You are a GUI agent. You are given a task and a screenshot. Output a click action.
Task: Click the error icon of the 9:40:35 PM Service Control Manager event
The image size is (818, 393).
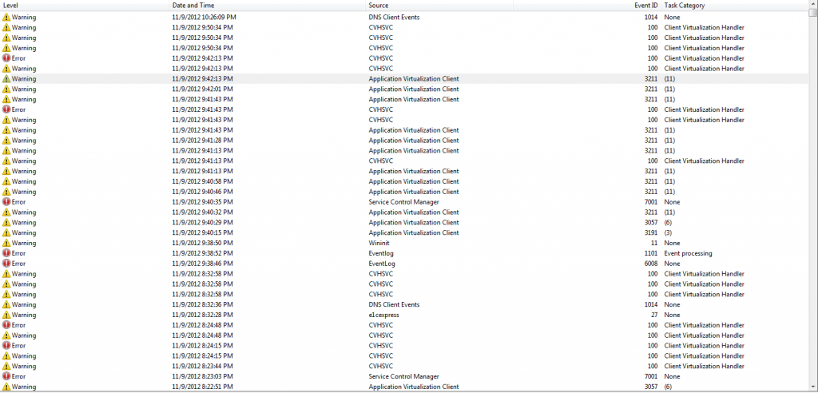click(x=6, y=202)
